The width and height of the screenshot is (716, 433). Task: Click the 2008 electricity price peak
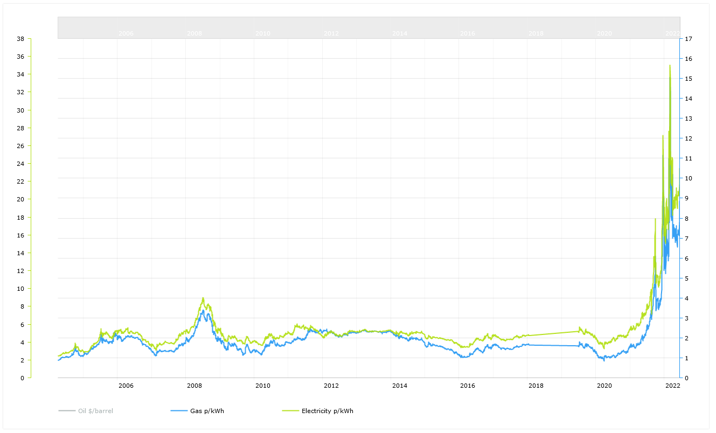coord(203,298)
